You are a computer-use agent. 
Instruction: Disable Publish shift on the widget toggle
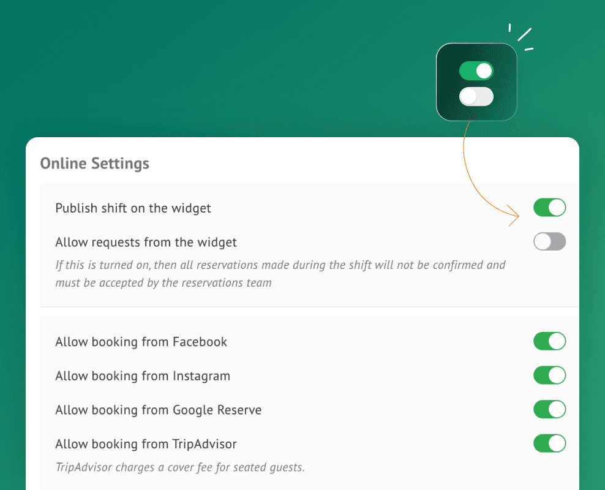549,208
